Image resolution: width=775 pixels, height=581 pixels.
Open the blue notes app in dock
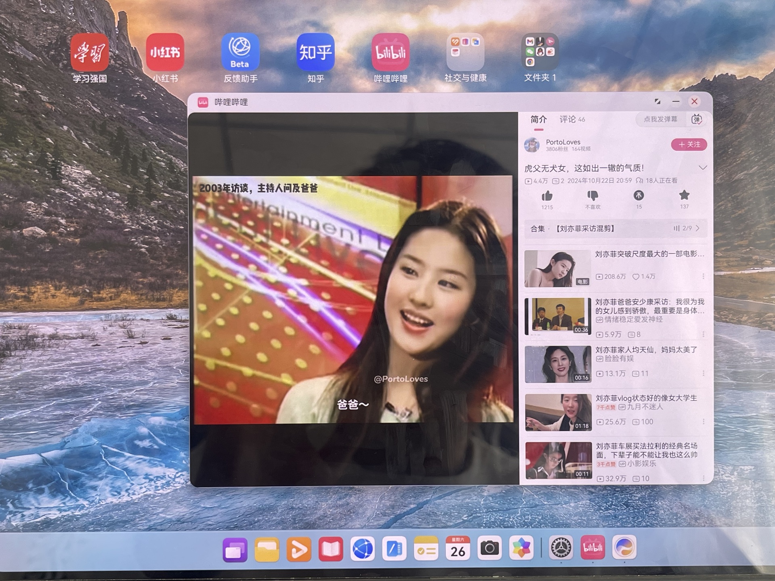tap(394, 548)
